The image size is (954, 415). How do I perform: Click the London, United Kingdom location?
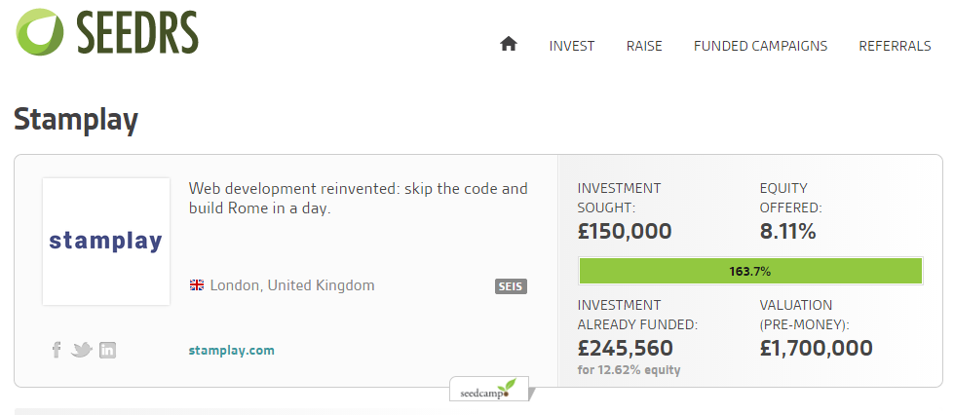pyautogui.click(x=291, y=285)
